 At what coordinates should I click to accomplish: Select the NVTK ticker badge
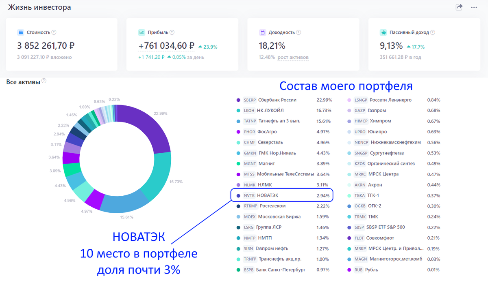(249, 196)
